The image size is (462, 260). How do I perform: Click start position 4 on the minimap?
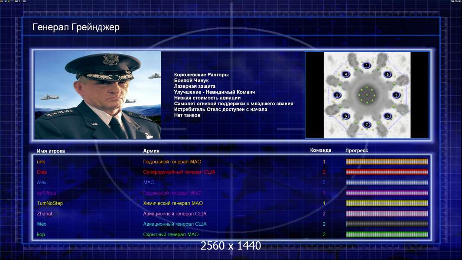tap(346, 74)
